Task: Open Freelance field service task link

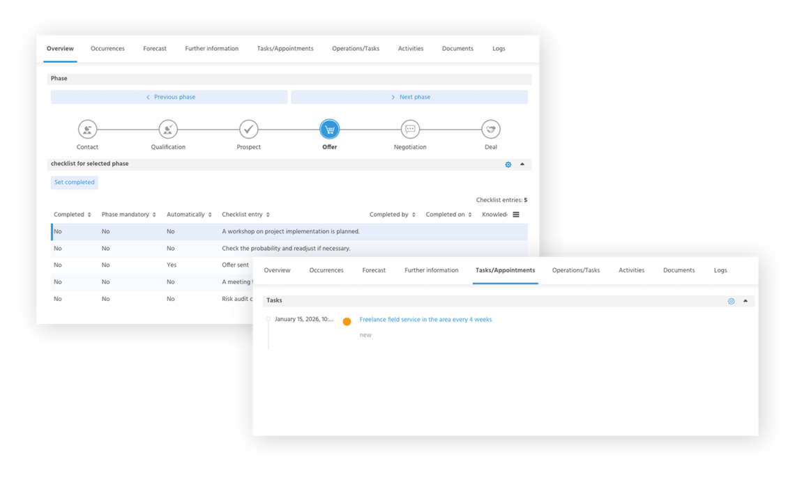Action: 425,320
